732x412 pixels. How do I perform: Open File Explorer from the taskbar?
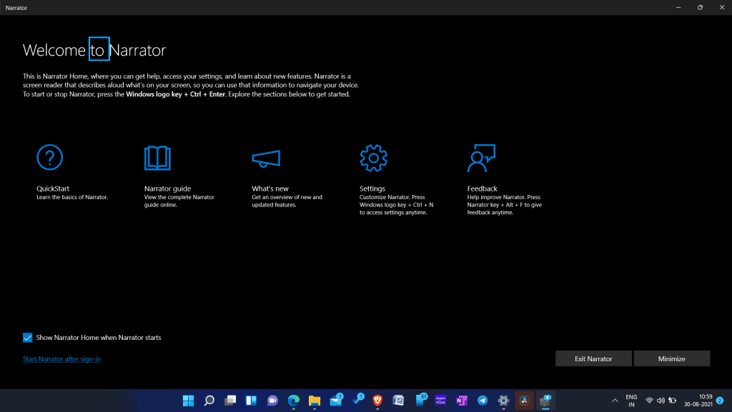(x=314, y=401)
